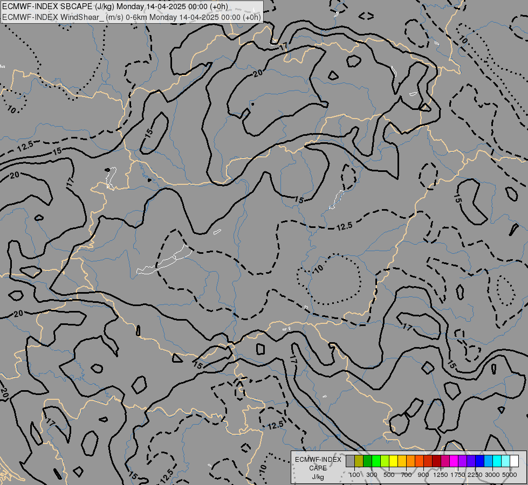The height and width of the screenshot is (485, 528).
Task: Click the SBCAPE title line
Action: click(x=115, y=6)
